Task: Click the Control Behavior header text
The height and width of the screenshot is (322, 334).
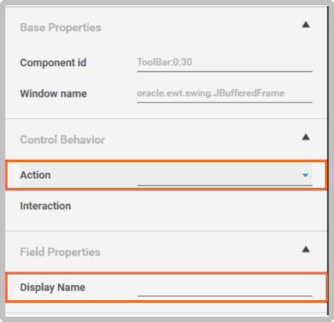Action: [x=63, y=140]
